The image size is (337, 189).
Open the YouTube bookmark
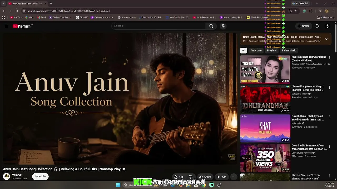16,18
